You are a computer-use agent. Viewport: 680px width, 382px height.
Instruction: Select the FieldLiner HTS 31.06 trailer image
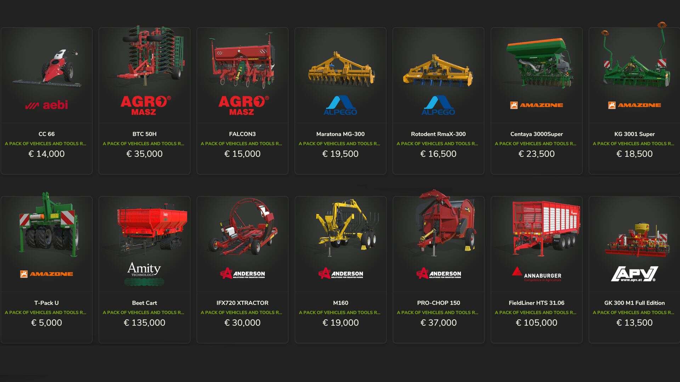pyautogui.click(x=546, y=228)
